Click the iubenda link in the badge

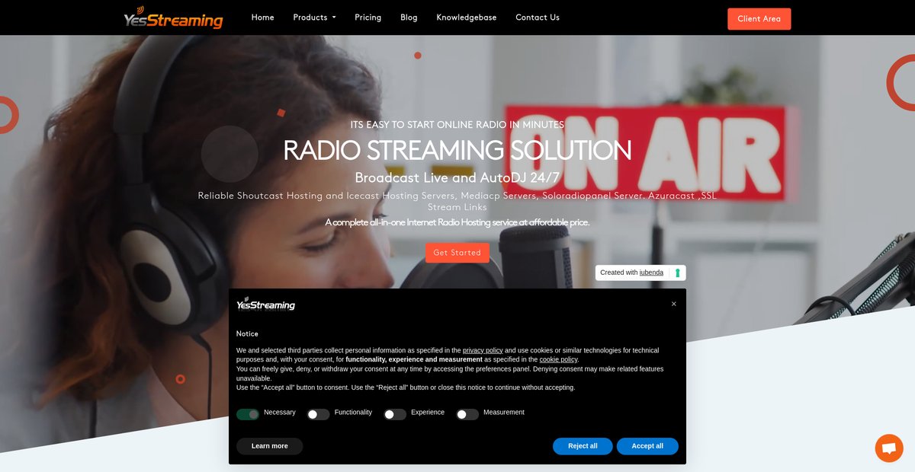coord(651,273)
